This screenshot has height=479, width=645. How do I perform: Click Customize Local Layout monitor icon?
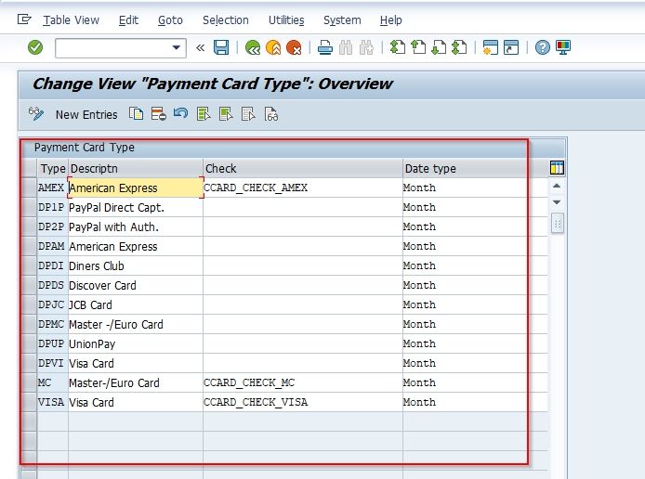pyautogui.click(x=563, y=47)
